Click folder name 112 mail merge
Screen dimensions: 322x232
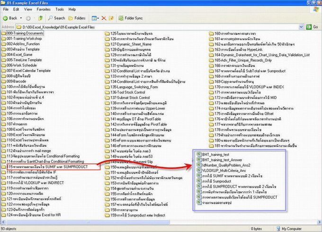pos(28,151)
